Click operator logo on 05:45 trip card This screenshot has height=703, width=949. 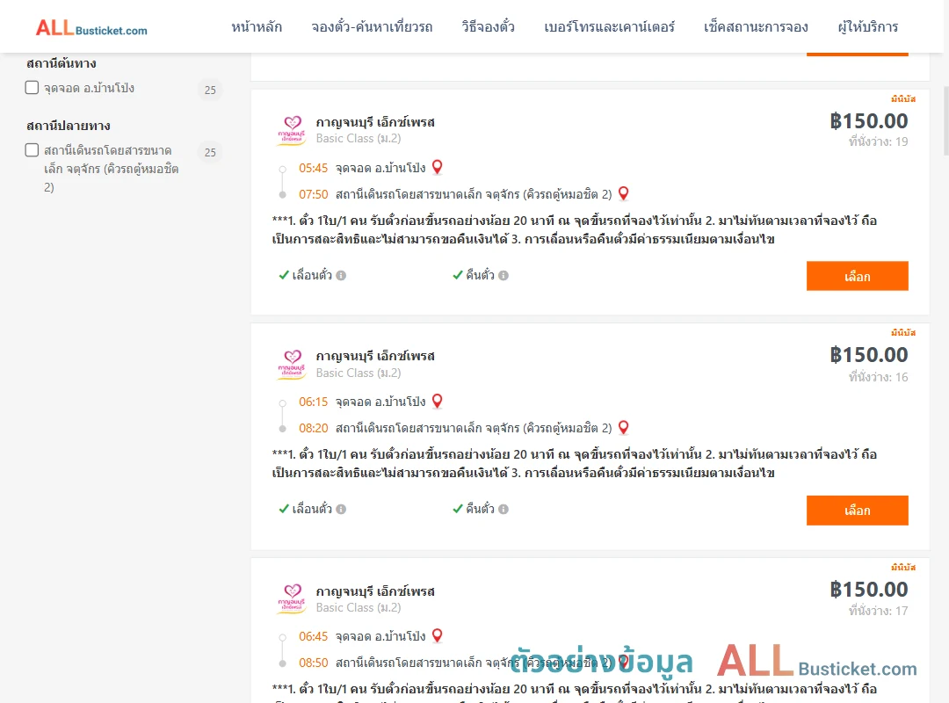pyautogui.click(x=292, y=130)
